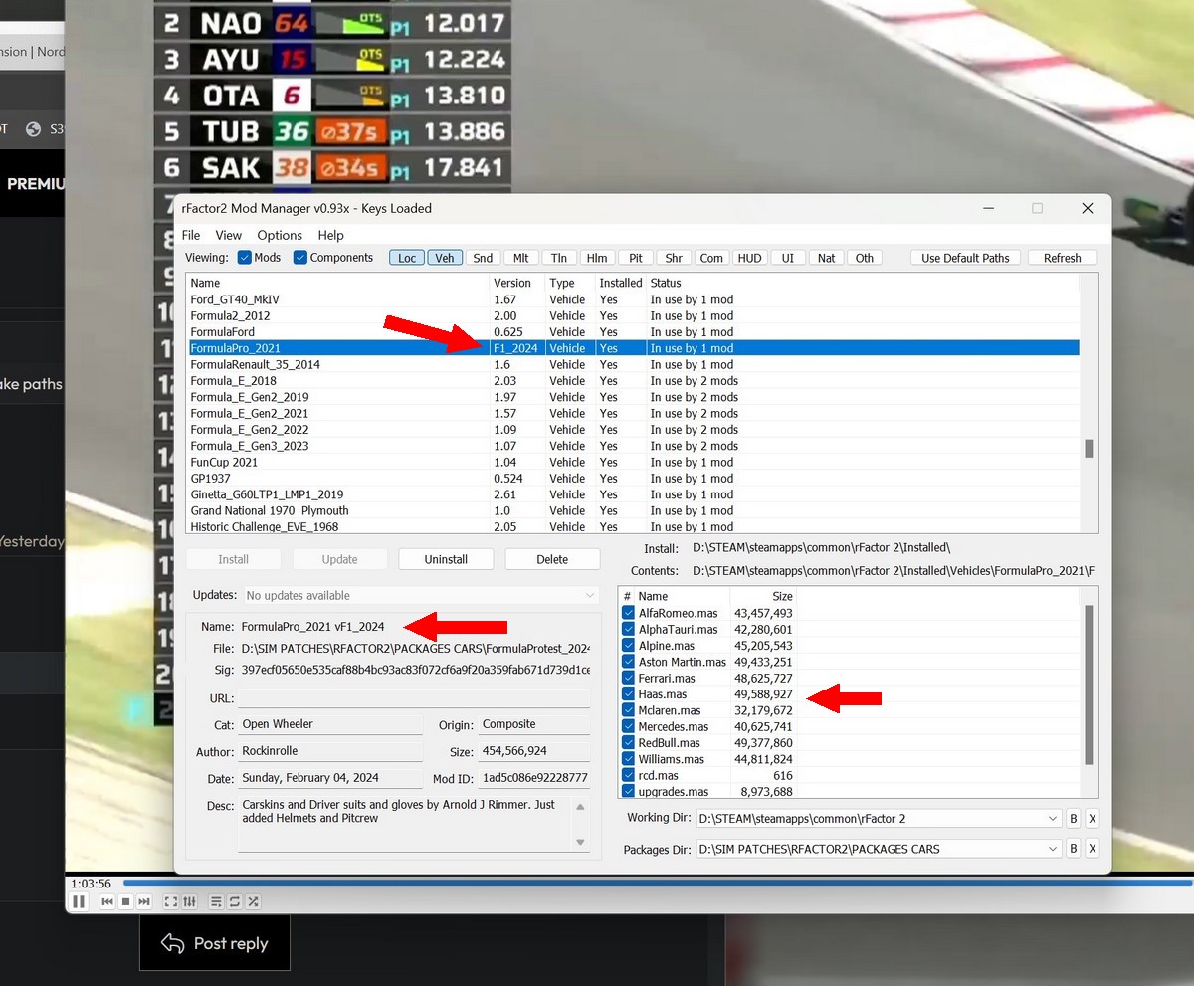Viewport: 1194px width, 986px height.
Task: Click the URL input field
Action: tap(414, 698)
